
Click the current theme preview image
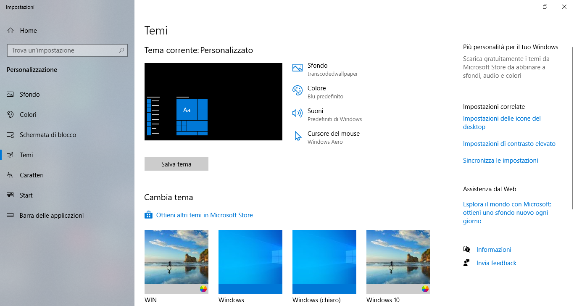213,102
